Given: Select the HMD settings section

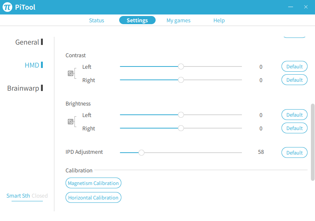Looking at the screenshot, I should pos(32,65).
